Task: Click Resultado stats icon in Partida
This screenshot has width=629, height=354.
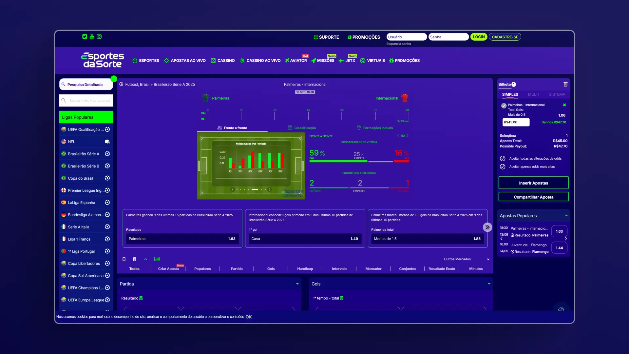Action: [141, 298]
